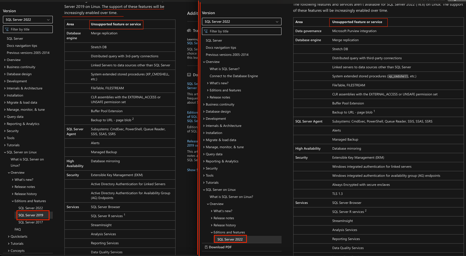Open the FAQ page under SQL Server on Linux
466x256 pixels.
[x=18, y=229]
